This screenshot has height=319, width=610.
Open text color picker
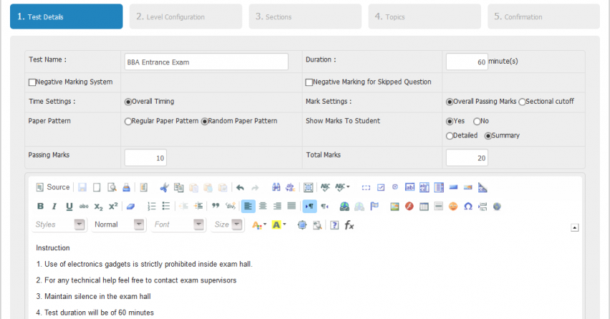pos(259,225)
